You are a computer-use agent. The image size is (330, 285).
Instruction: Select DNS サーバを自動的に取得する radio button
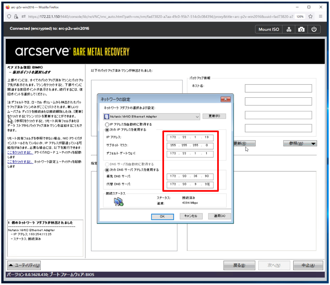pos(107,164)
